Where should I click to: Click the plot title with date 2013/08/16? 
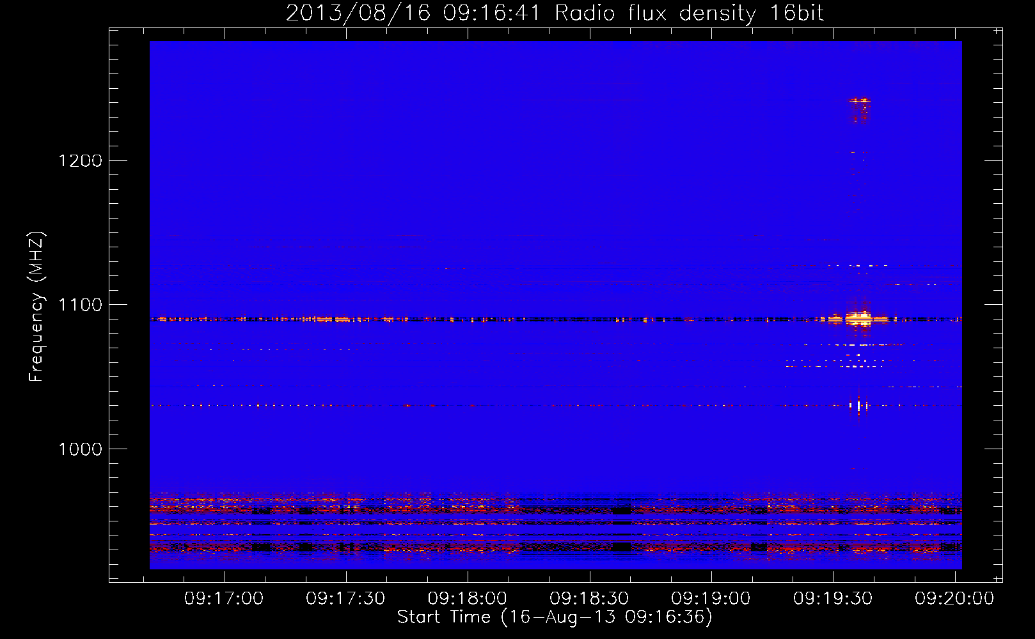pyautogui.click(x=555, y=13)
